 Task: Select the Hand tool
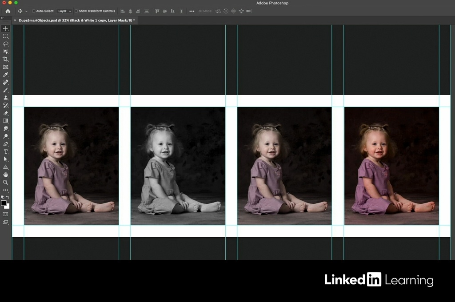click(x=6, y=175)
